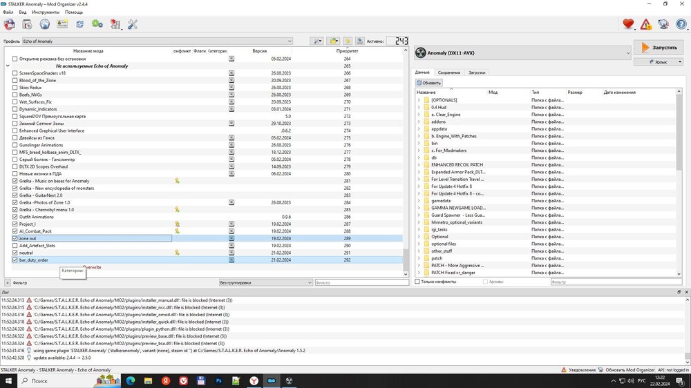
Task: Click the Обновить button in data tab
Action: tap(428, 83)
